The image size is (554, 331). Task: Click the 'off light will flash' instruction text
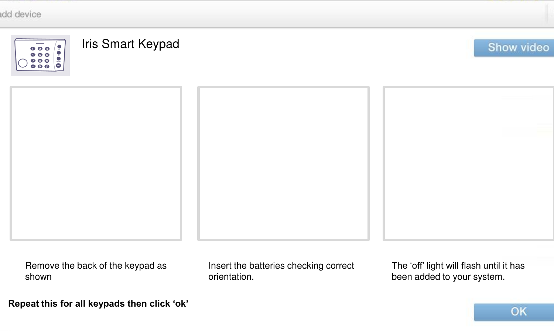(x=458, y=271)
